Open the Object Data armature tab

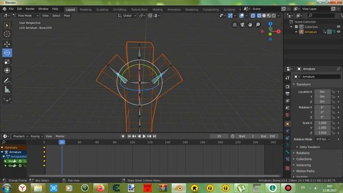point(287,145)
